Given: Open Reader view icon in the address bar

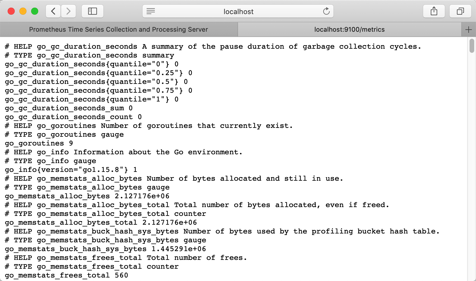Looking at the screenshot, I should (x=151, y=11).
